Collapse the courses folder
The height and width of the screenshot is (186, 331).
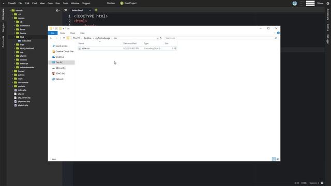(x=12, y=18)
